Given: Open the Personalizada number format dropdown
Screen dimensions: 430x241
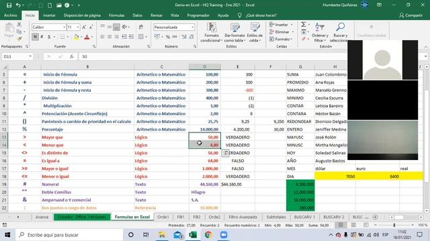Looking at the screenshot, I should (x=192, y=27).
